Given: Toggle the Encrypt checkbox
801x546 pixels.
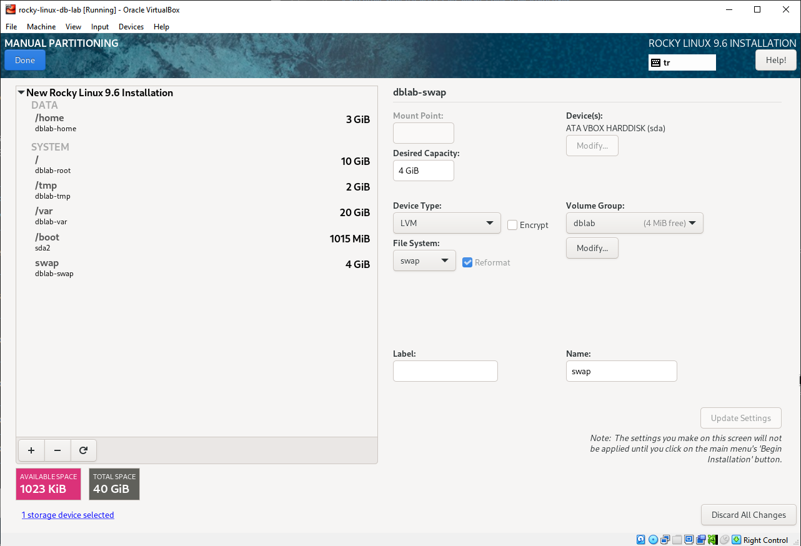Looking at the screenshot, I should pyautogui.click(x=512, y=225).
